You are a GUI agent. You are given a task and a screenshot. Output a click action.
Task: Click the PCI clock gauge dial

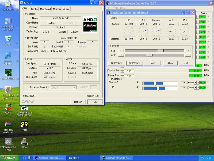point(185,31)
